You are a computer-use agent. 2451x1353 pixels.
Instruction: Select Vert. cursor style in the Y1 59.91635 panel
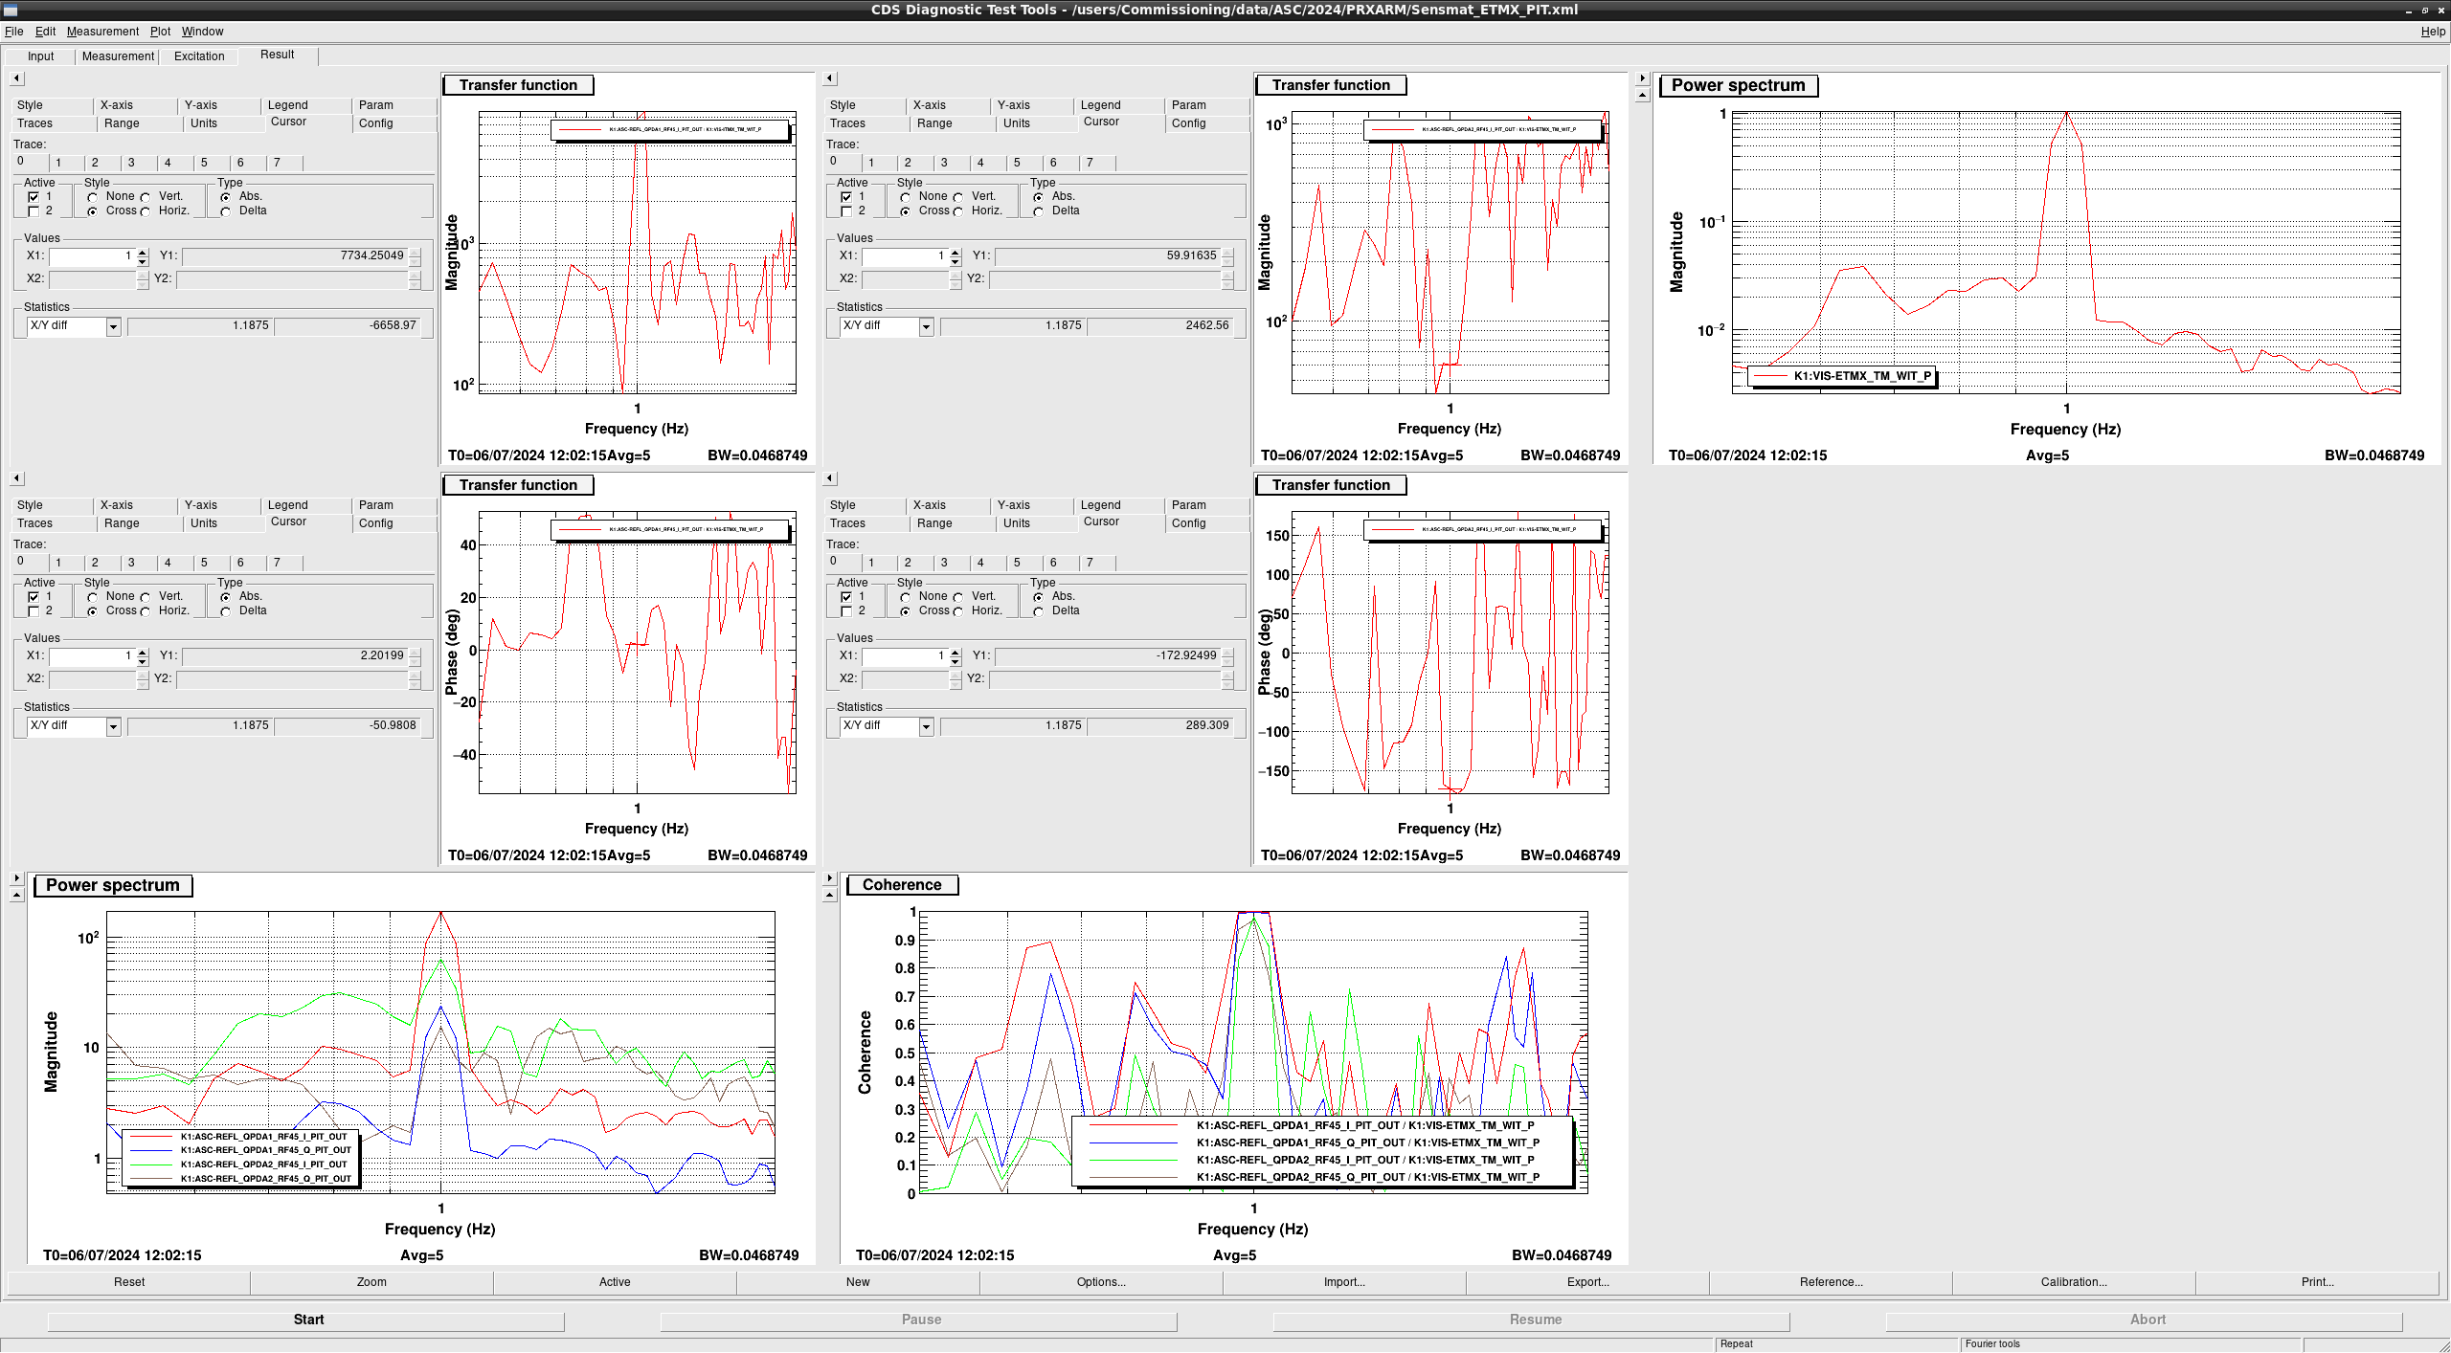tap(957, 197)
